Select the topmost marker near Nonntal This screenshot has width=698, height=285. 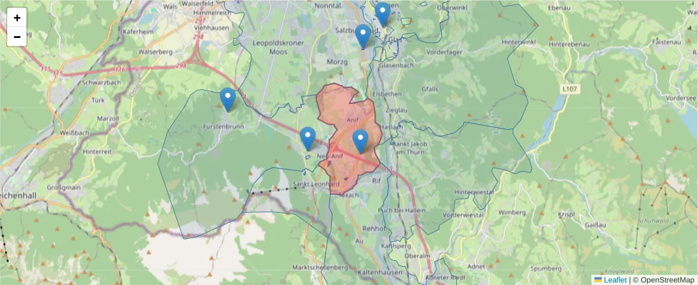[383, 14]
